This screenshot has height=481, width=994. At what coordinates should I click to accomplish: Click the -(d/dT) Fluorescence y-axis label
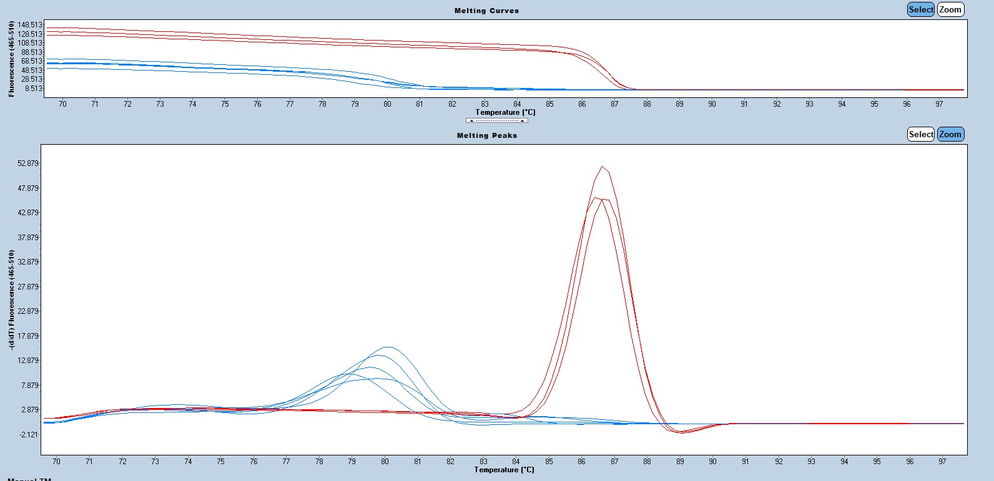[x=11, y=299]
